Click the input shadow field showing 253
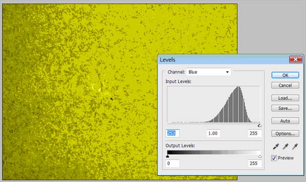Viewport: 306px width, 182px height. coord(173,133)
